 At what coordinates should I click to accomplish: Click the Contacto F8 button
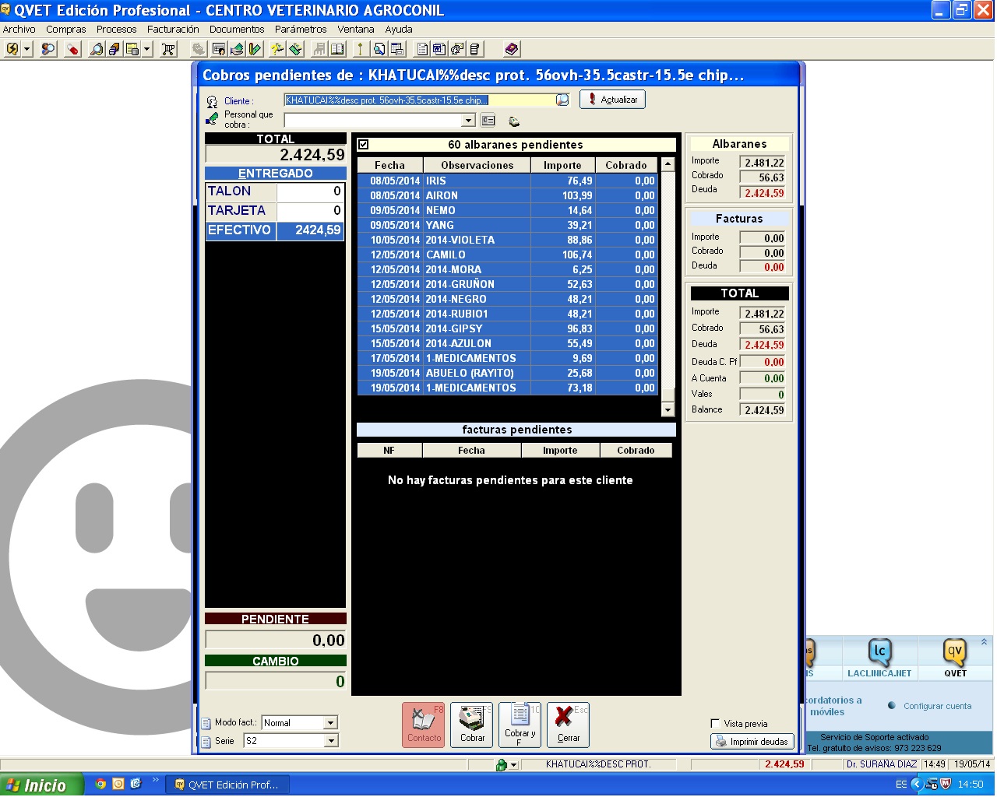pyautogui.click(x=424, y=725)
